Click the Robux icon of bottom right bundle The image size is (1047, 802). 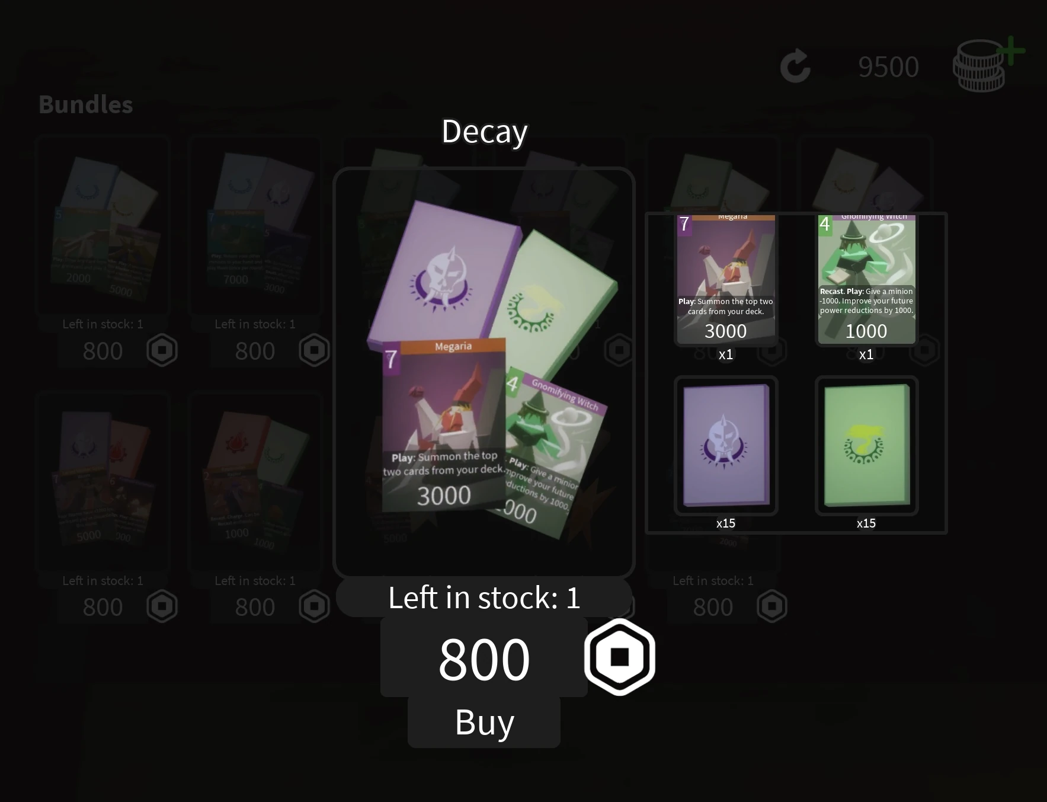tap(772, 606)
